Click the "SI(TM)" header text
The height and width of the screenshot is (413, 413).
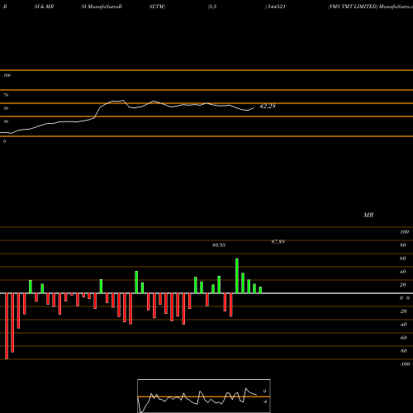tap(157, 7)
